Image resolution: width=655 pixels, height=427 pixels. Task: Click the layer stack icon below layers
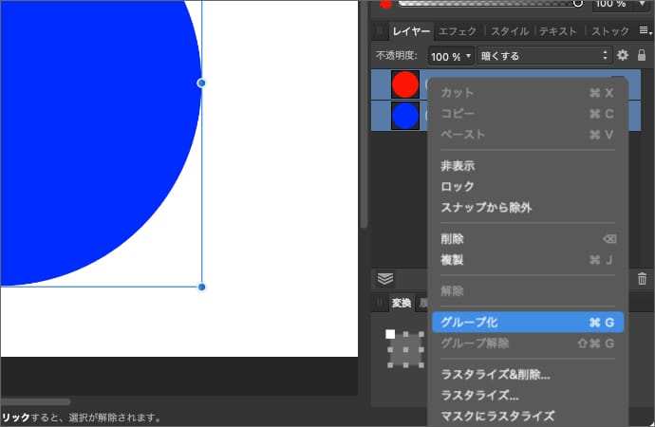point(384,279)
